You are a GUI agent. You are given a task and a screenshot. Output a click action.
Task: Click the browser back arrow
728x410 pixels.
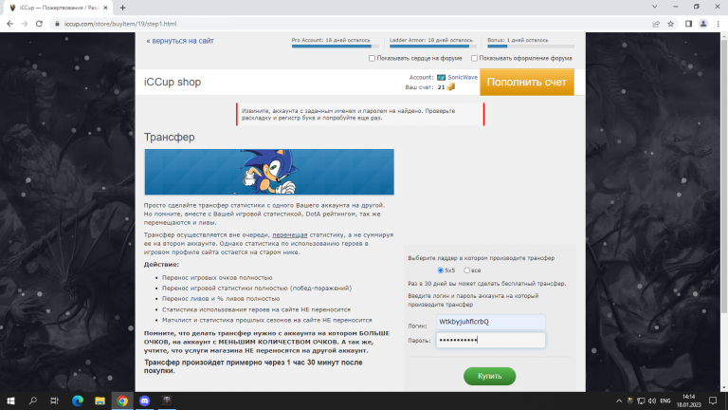coord(9,24)
